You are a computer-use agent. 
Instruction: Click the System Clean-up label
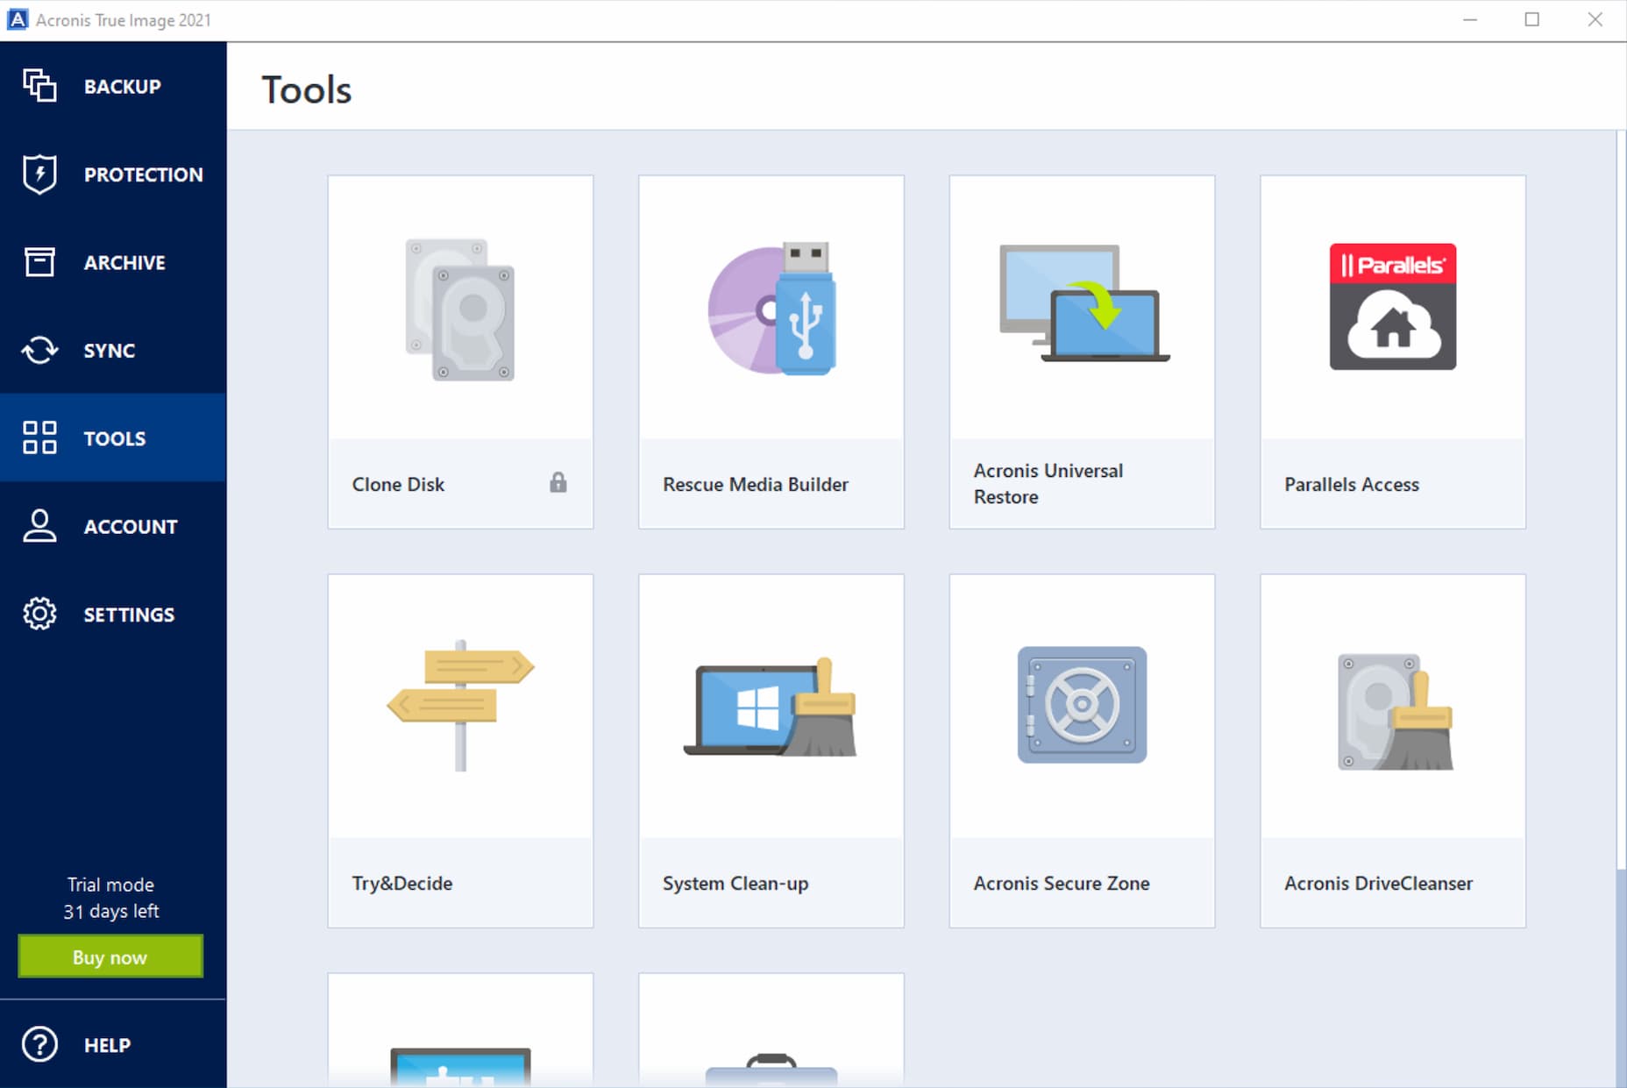click(735, 883)
